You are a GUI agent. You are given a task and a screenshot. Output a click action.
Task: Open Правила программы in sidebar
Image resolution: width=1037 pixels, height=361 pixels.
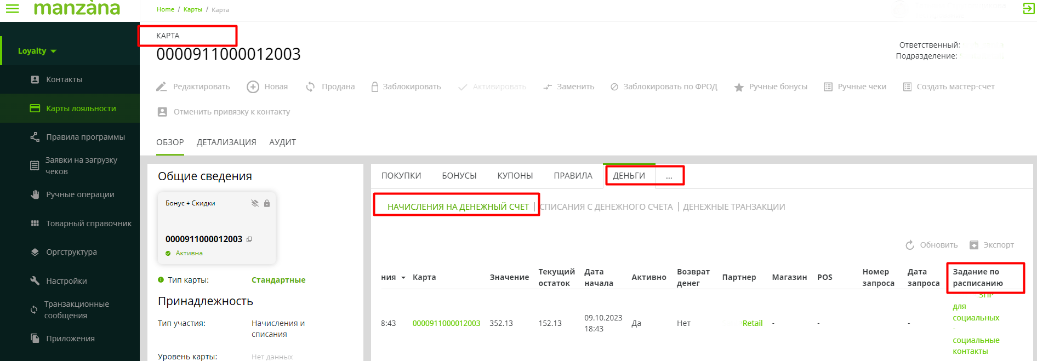(85, 137)
